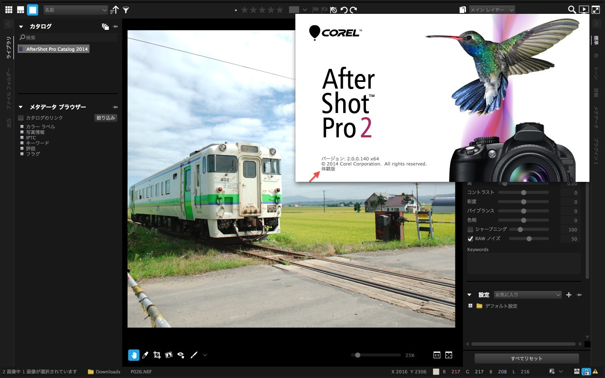The image size is (605, 378).
Task: Enter full screen mode
Action: point(596,10)
